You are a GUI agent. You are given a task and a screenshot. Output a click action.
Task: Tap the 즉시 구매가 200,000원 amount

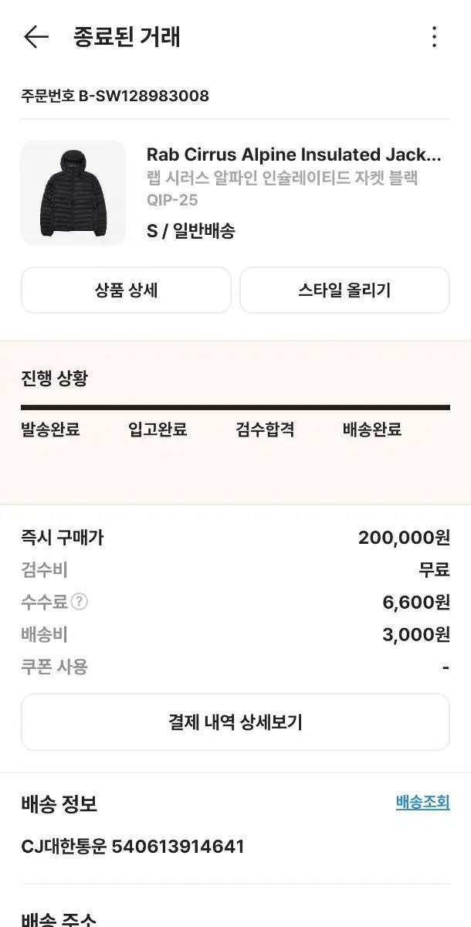(x=404, y=538)
